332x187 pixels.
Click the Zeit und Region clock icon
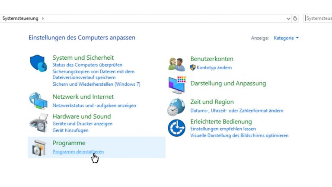pos(176,107)
